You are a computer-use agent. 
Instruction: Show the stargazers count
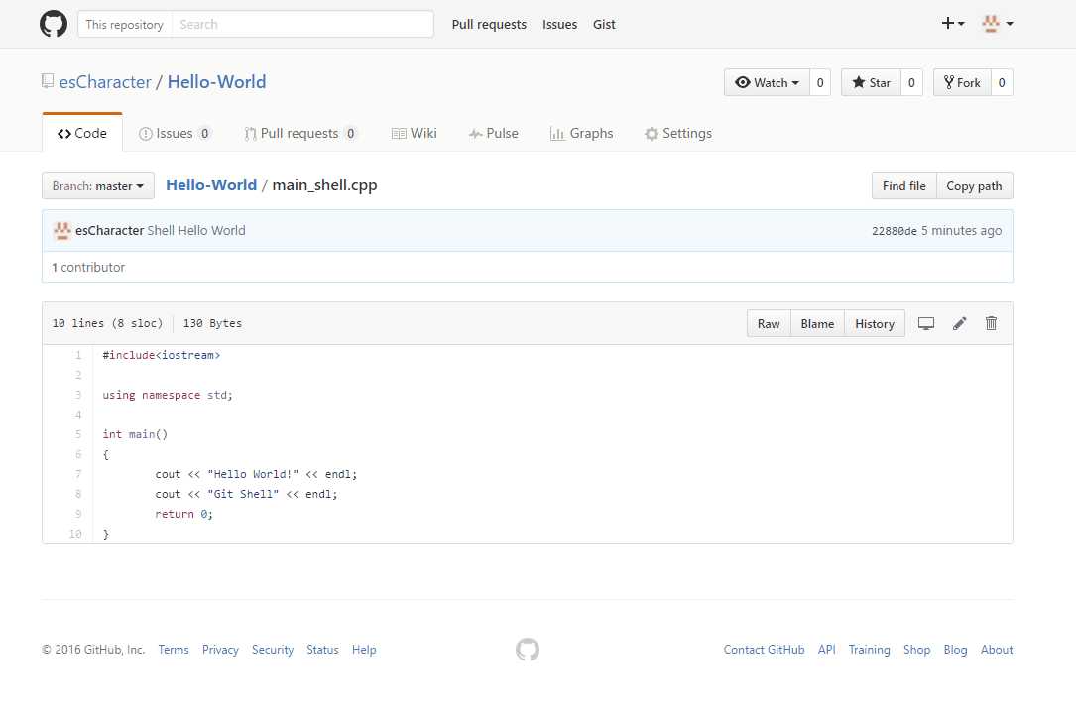911,83
